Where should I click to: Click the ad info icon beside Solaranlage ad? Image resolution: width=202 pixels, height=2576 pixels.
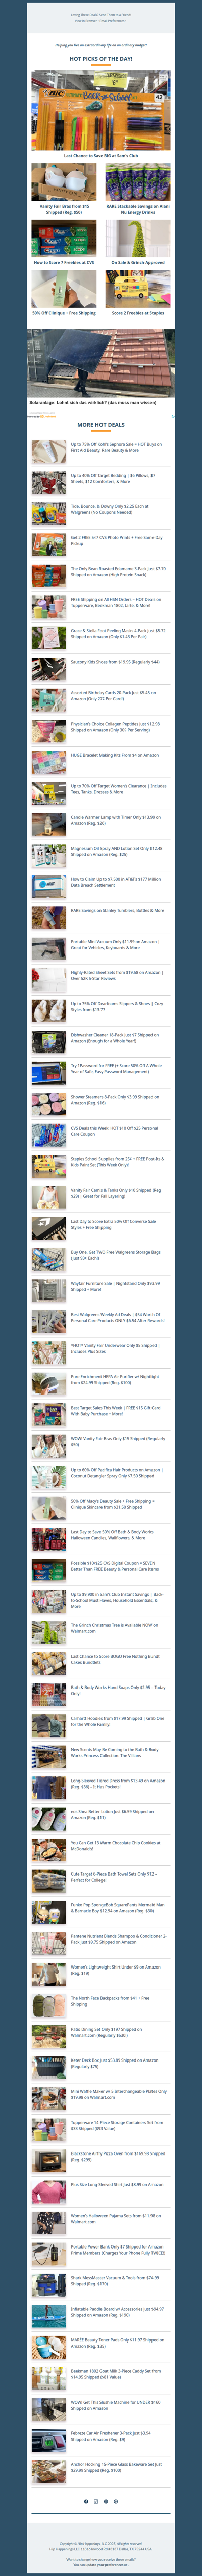pos(173,416)
